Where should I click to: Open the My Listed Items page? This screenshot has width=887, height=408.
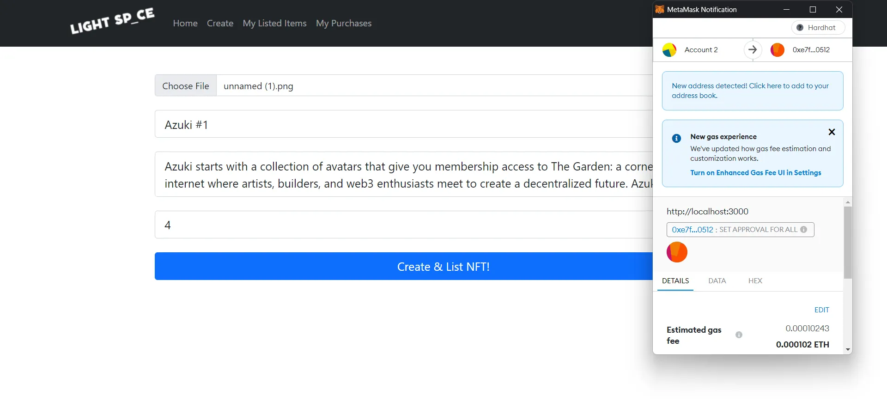274,23
